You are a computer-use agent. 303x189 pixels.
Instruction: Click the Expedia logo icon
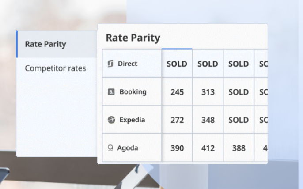(x=111, y=120)
